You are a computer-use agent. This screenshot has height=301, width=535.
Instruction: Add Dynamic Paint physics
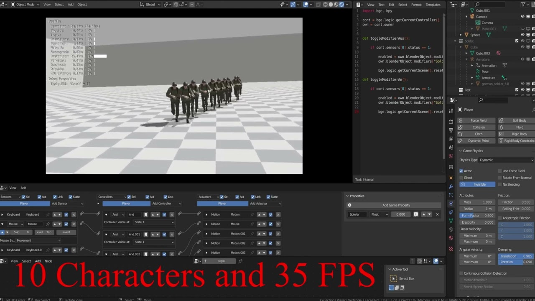[x=476, y=140]
